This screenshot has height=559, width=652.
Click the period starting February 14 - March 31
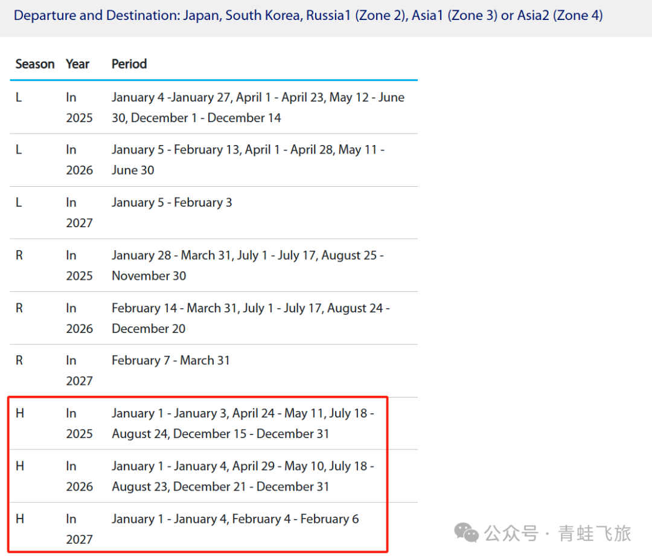[x=251, y=318]
